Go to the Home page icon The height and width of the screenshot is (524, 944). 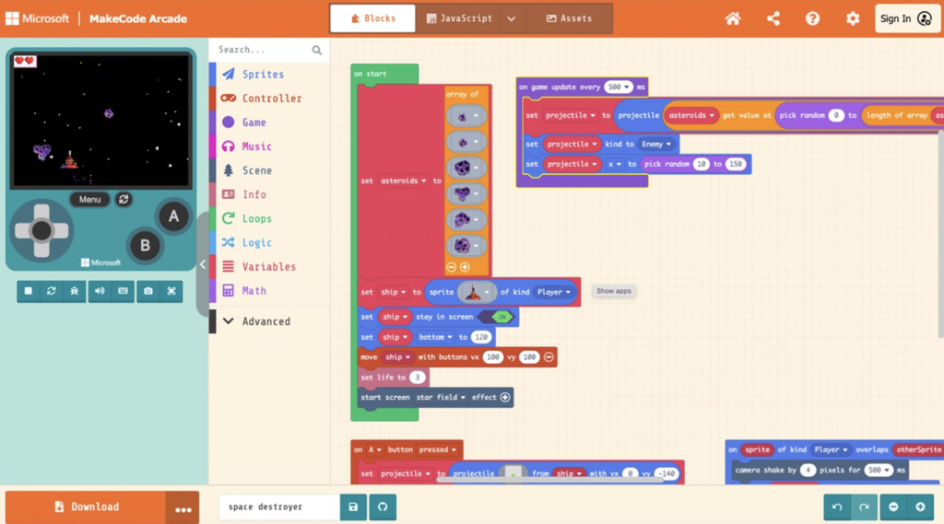(x=733, y=18)
